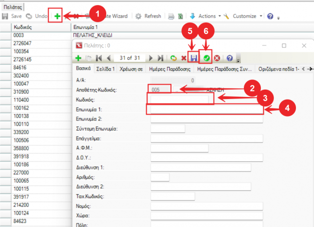Image resolution: width=314 pixels, height=227 pixels.
Task: Click record counter field 31 of 31
Action: [130, 58]
